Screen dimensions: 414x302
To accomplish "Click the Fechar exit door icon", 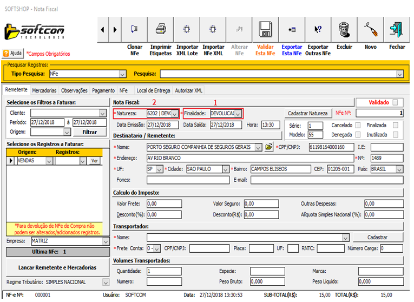I will [x=397, y=29].
